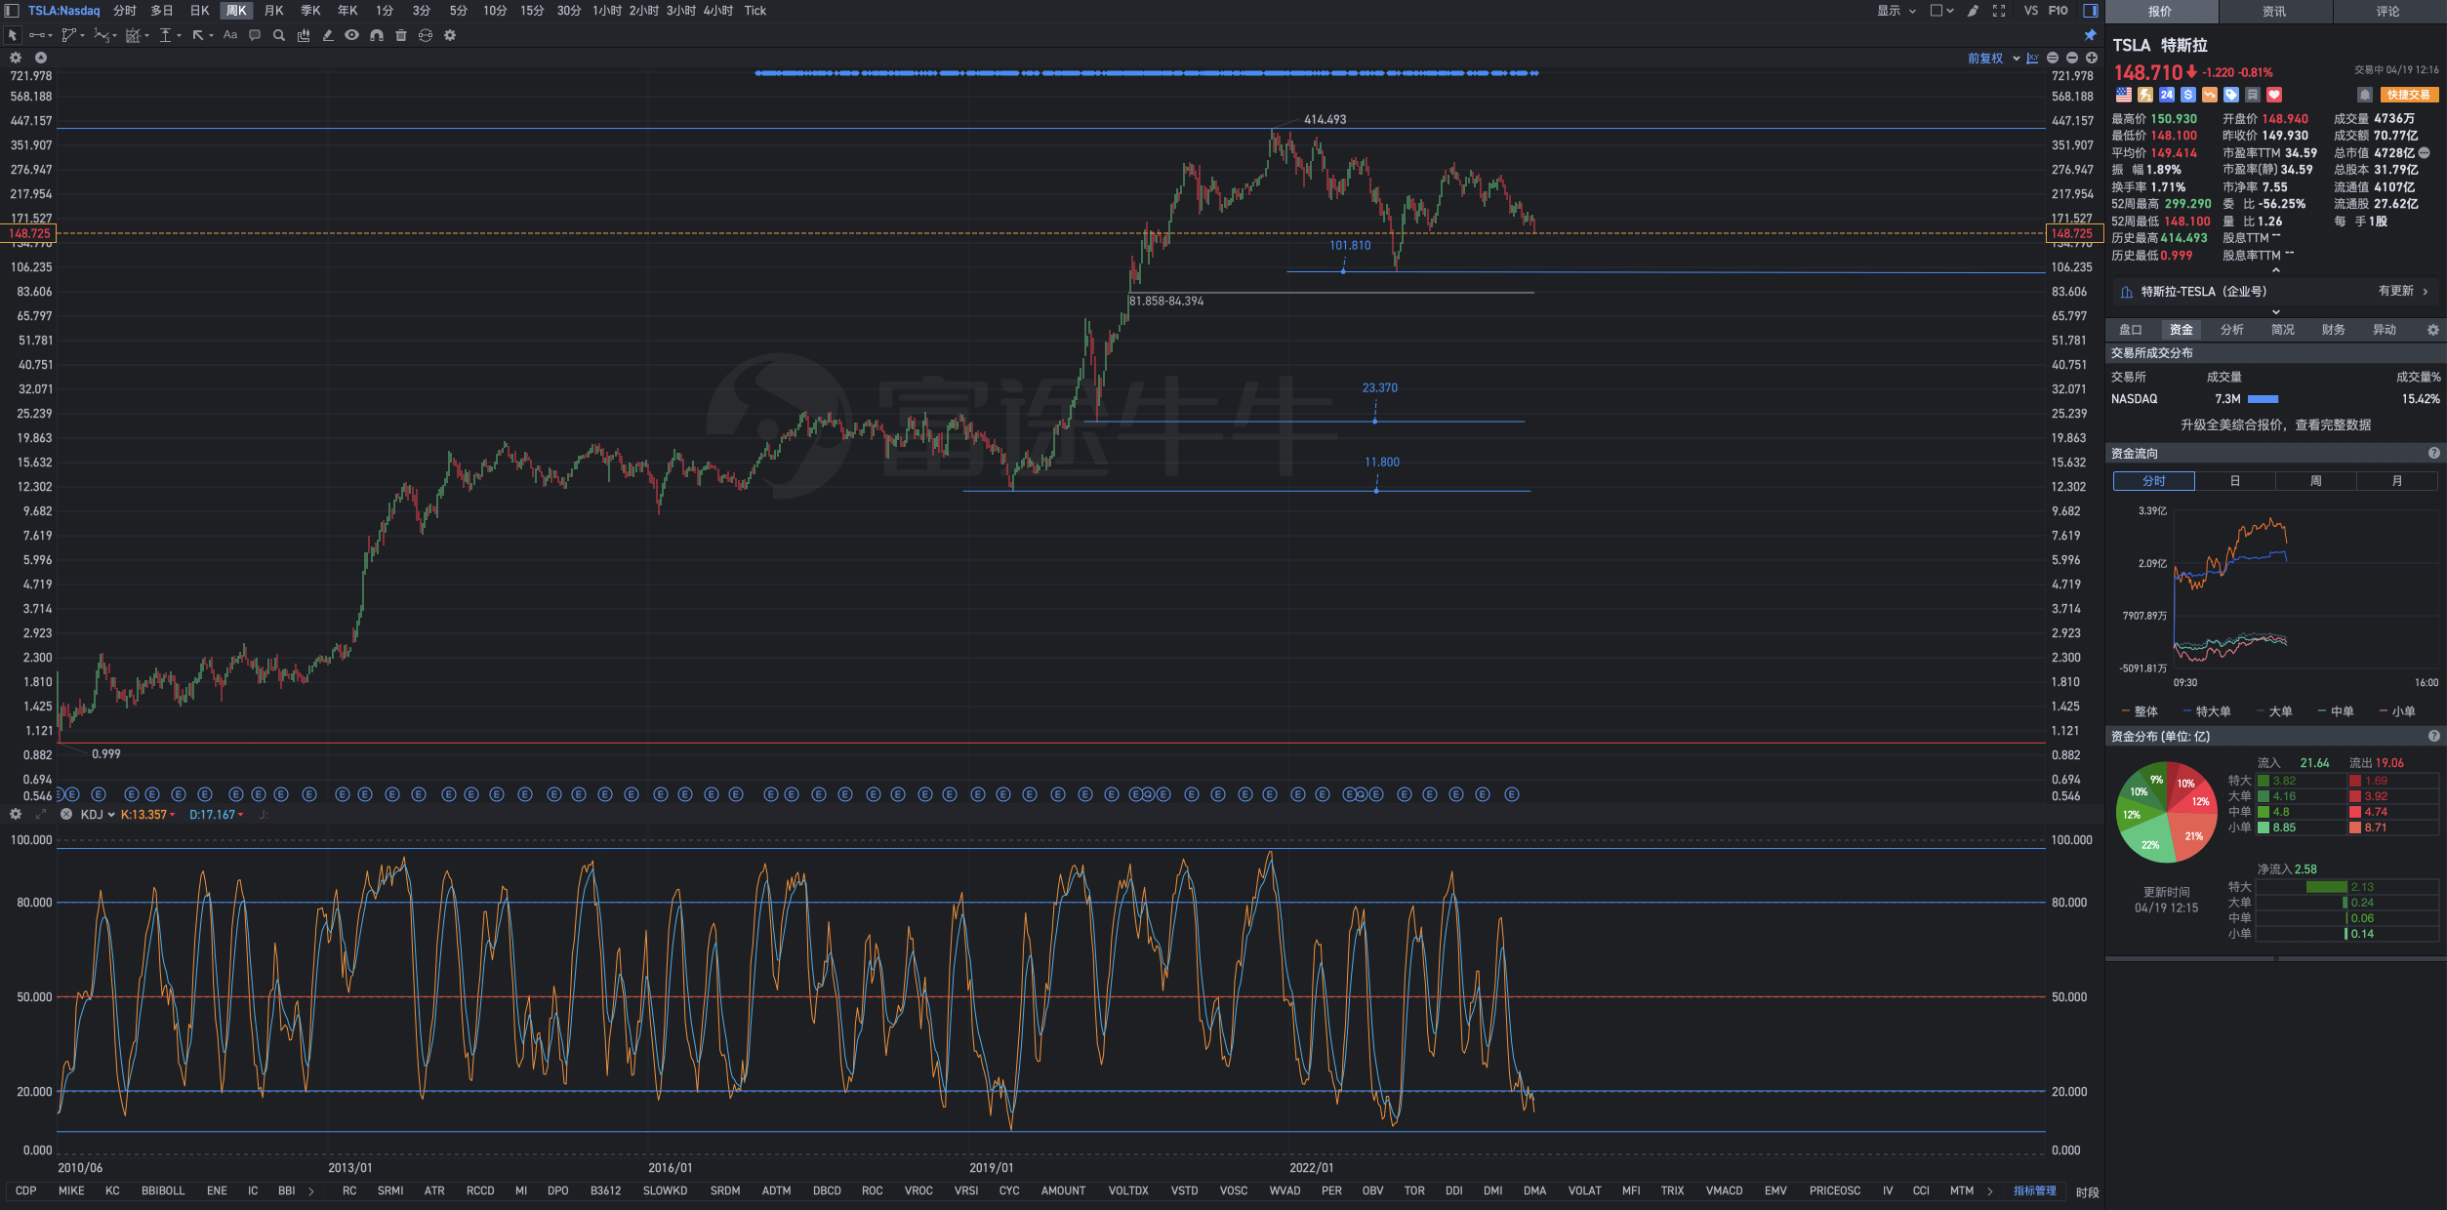Image resolution: width=2447 pixels, height=1210 pixels.
Task: Select the 月 money flow period
Action: (2397, 481)
